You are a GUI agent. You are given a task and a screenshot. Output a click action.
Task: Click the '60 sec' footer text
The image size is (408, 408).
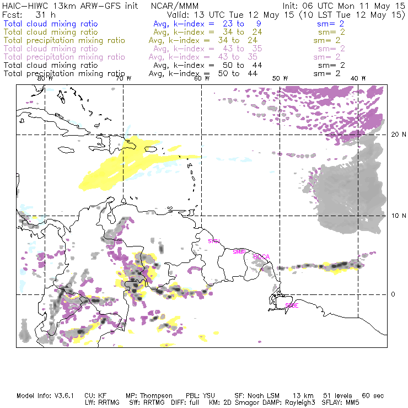[373, 396]
